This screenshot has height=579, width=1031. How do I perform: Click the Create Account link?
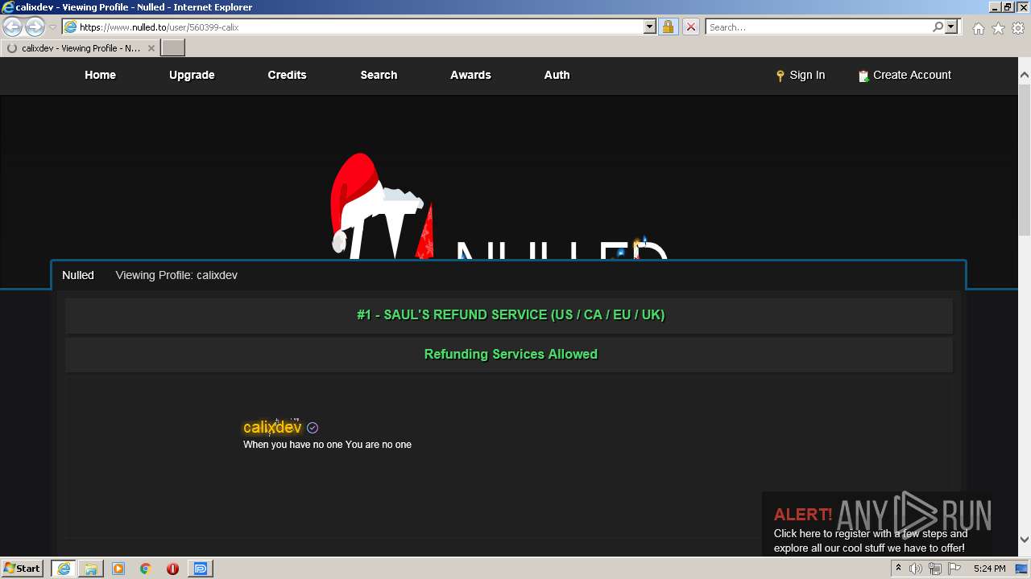(x=912, y=75)
